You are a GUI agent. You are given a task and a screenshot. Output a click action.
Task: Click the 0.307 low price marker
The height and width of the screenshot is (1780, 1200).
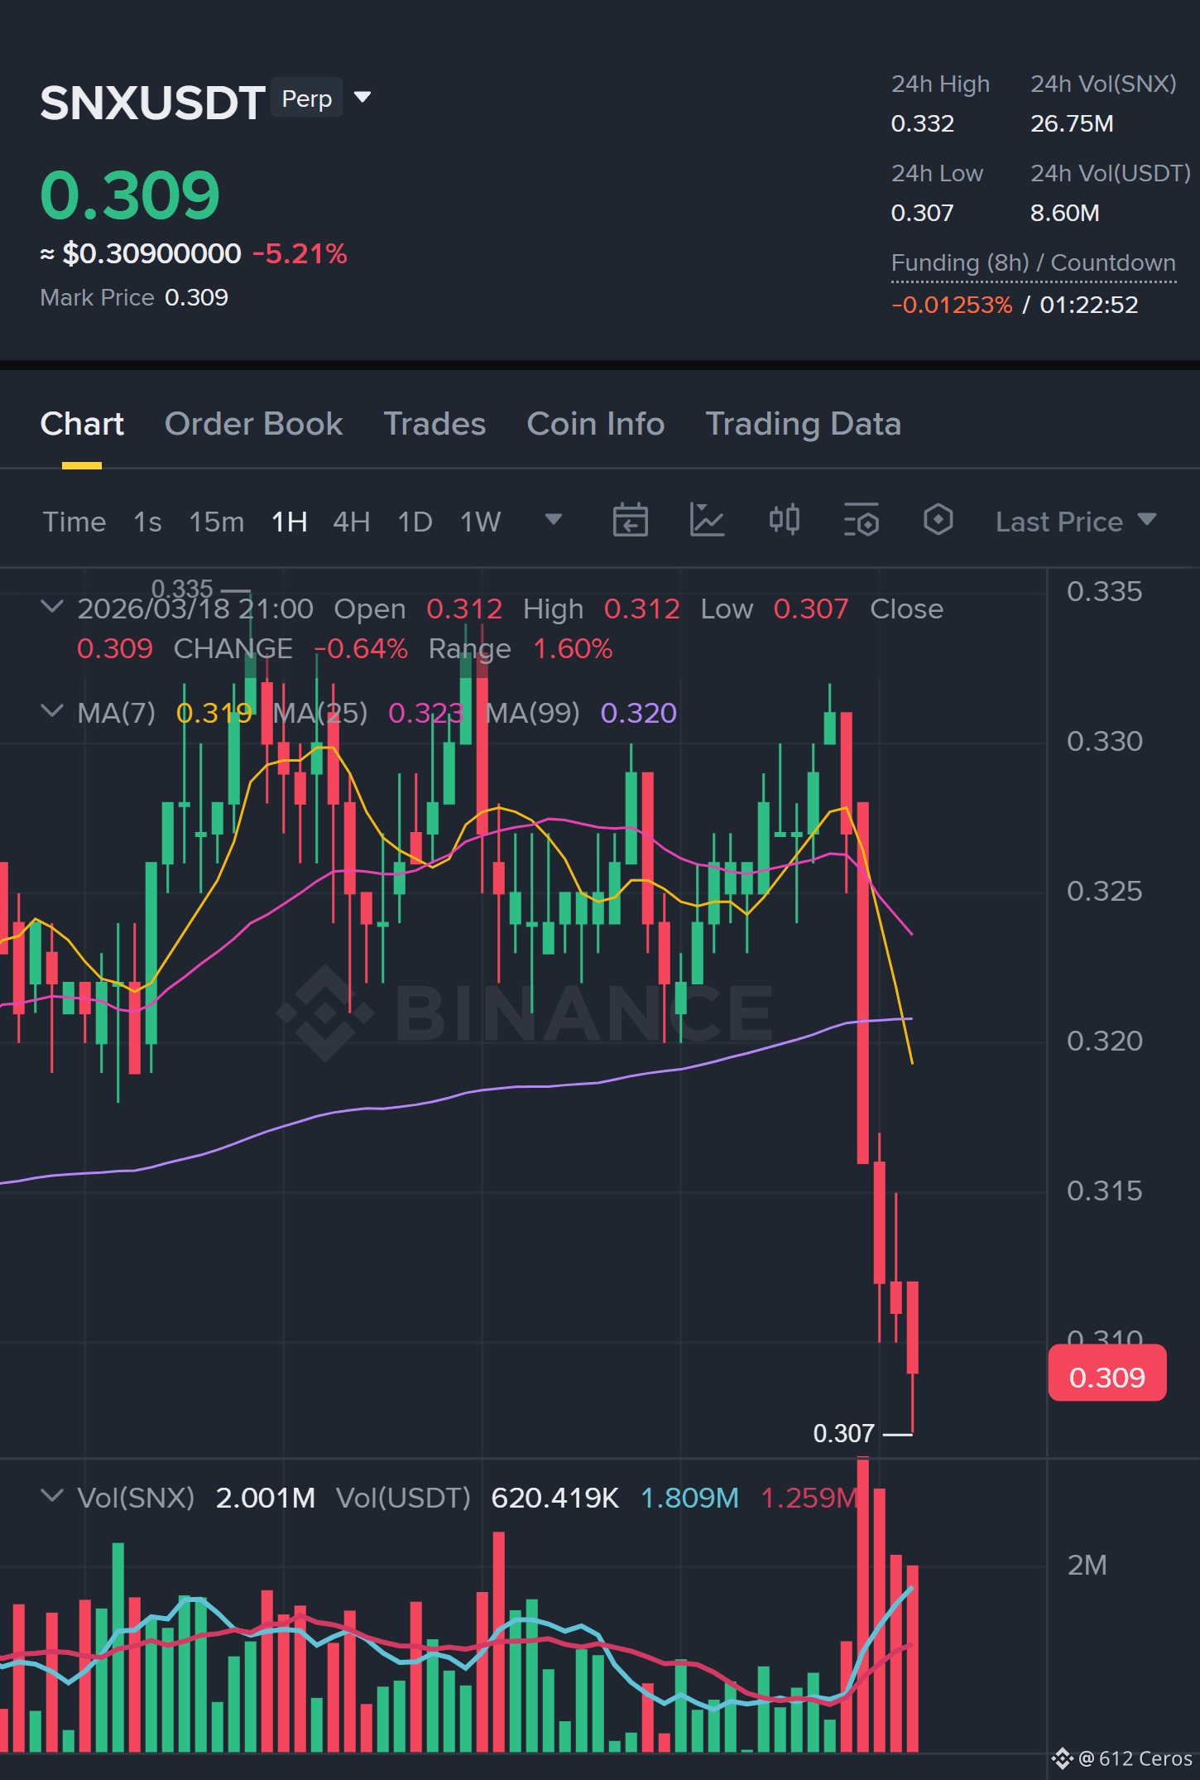pos(843,1433)
